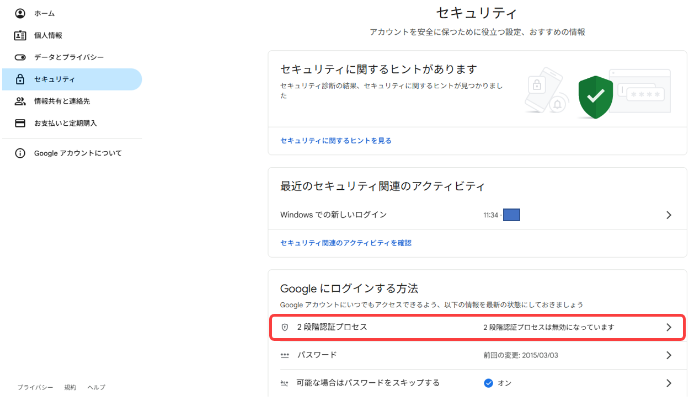Click the Windows での新しいログイン text
694x406 pixels.
pos(334,215)
